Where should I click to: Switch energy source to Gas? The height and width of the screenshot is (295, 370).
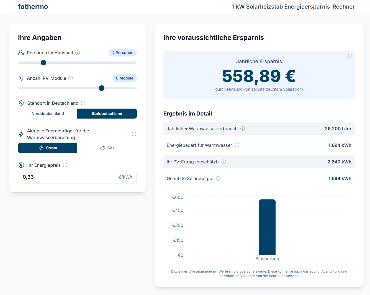coord(107,148)
